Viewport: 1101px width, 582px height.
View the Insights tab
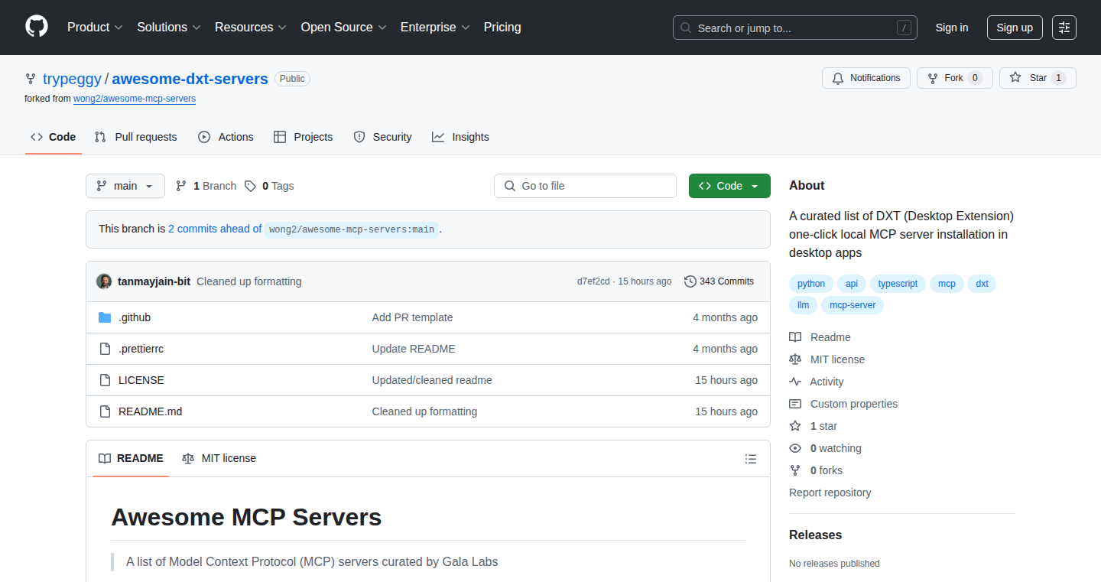coord(460,137)
